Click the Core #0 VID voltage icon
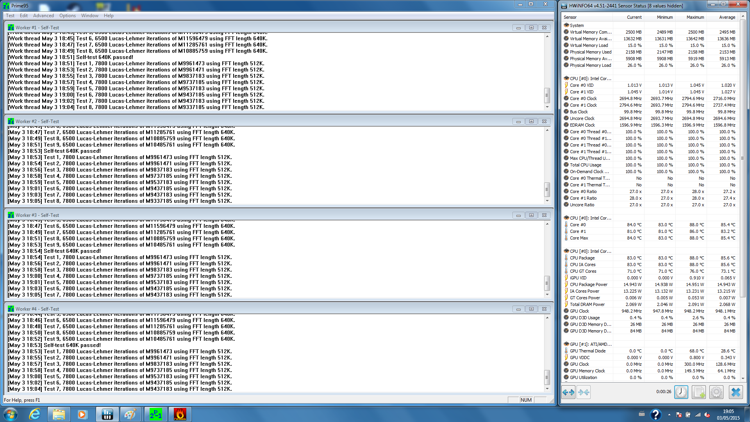Image resolution: width=750 pixels, height=422 pixels. tap(566, 85)
